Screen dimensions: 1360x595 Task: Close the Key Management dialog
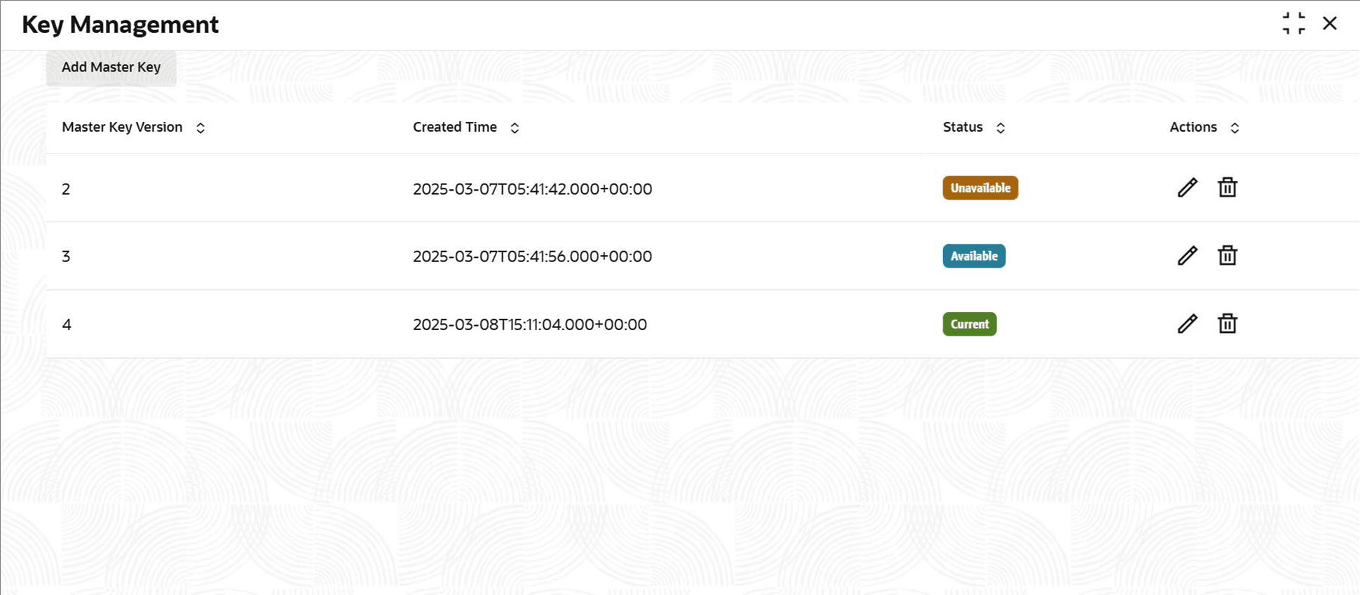point(1330,23)
